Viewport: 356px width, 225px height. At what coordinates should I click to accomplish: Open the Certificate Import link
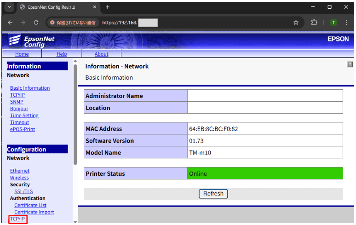coord(34,212)
